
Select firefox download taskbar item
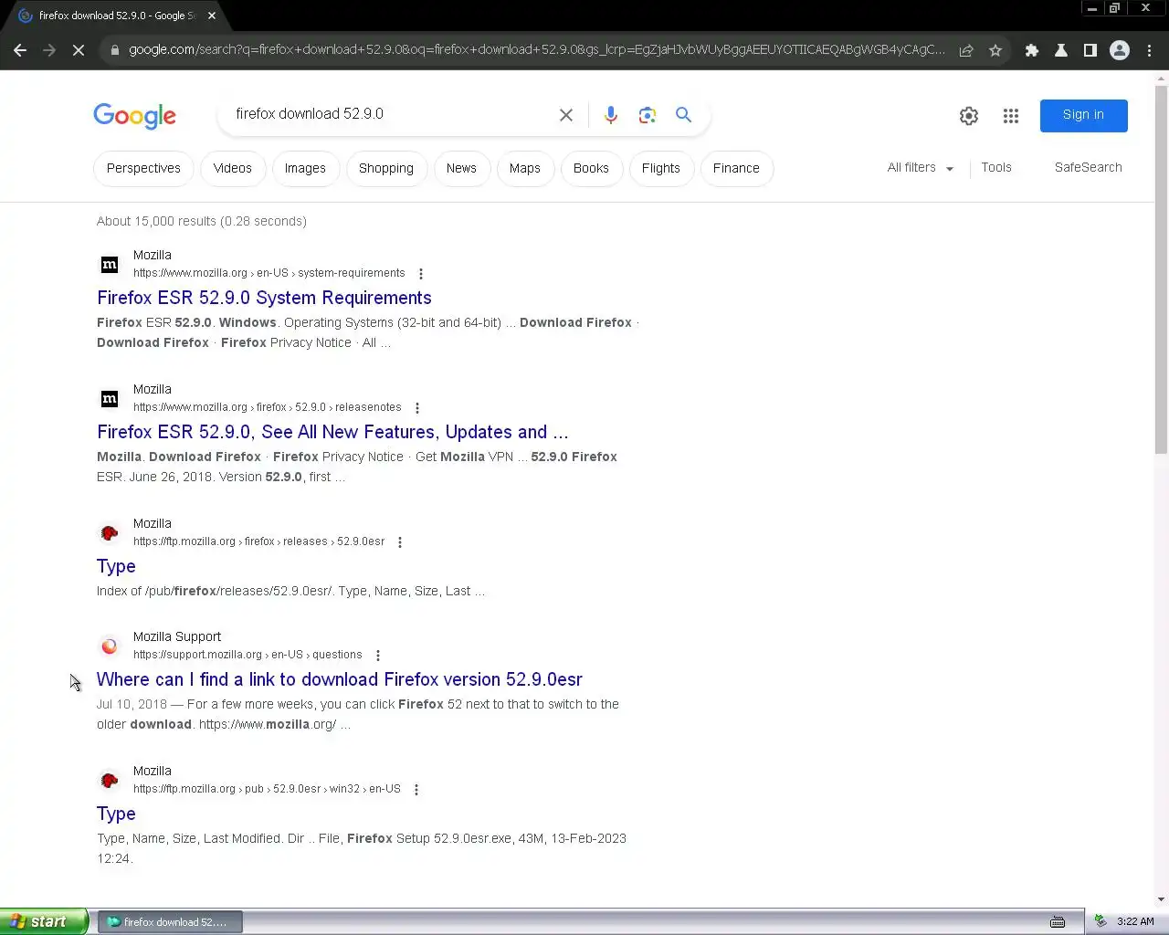171,922
